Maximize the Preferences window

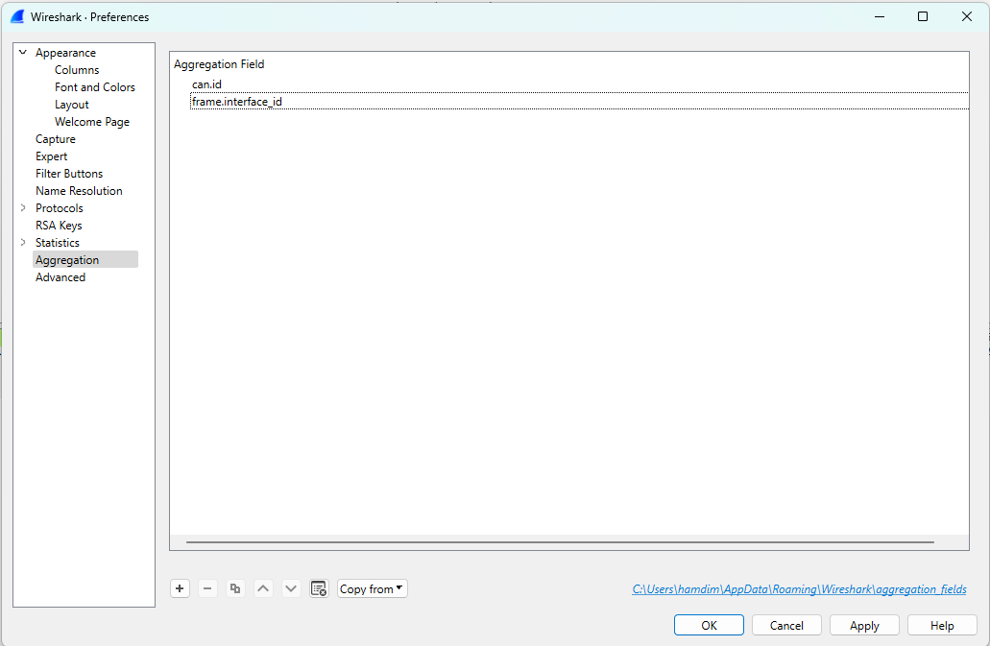point(923,16)
